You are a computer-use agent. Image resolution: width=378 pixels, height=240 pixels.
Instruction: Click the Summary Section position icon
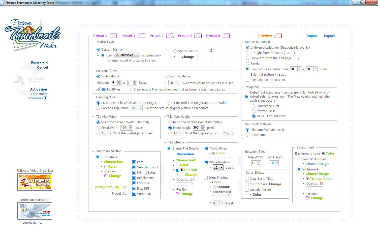[x=106, y=176]
